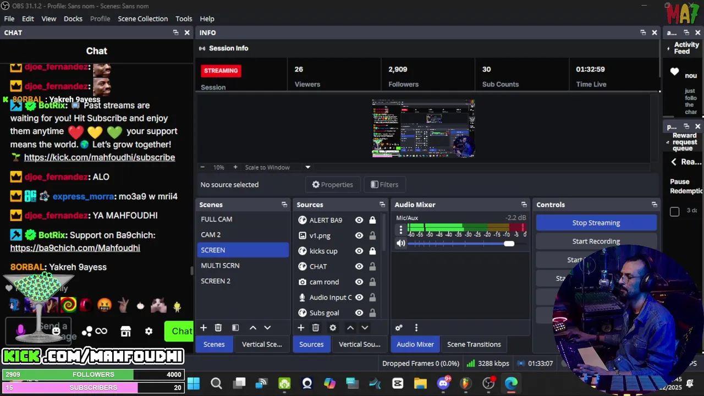The width and height of the screenshot is (704, 396).
Task: Float the Audio Mixer dock
Action: pos(524,205)
